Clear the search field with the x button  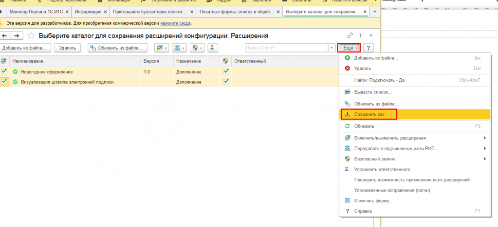pos(332,48)
